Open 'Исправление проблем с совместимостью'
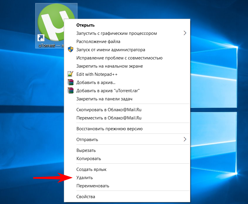248x204 pixels. click(x=119, y=58)
